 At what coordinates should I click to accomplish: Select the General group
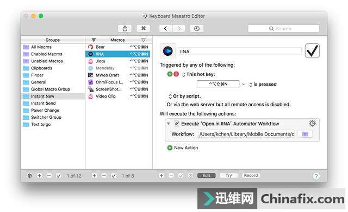[53, 82]
